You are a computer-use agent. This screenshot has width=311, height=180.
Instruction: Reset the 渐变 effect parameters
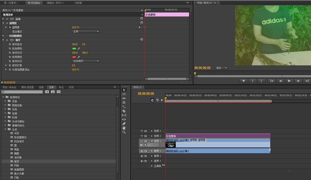[x=142, y=40]
